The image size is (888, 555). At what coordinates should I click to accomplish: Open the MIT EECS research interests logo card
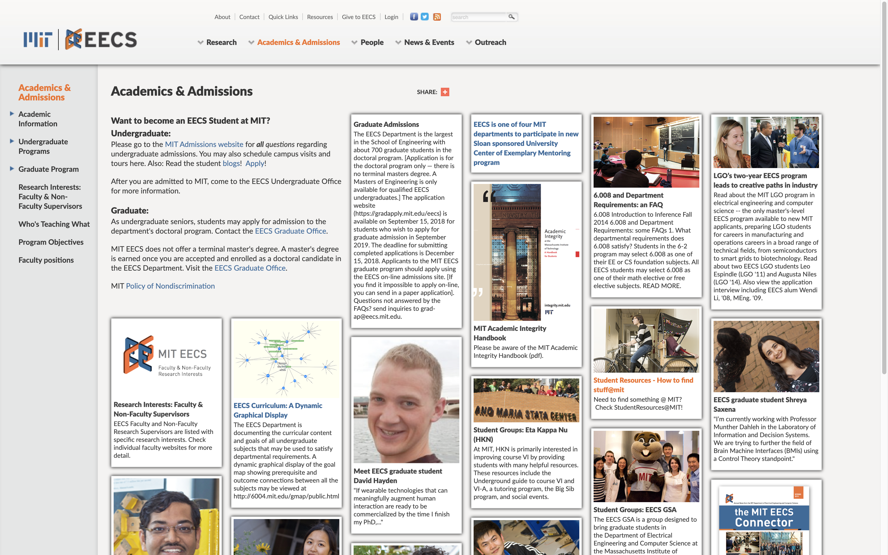[x=166, y=356]
